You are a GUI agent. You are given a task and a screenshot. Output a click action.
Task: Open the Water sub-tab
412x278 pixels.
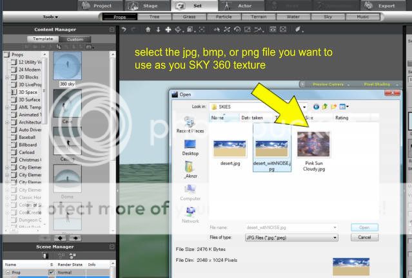click(x=293, y=17)
